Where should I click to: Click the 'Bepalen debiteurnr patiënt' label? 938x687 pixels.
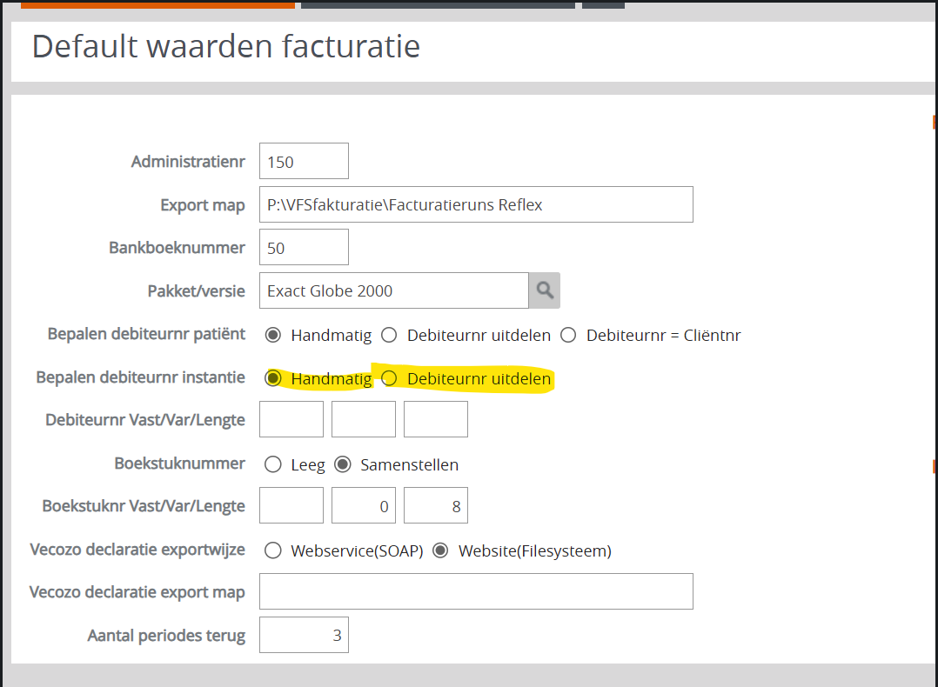tap(146, 334)
